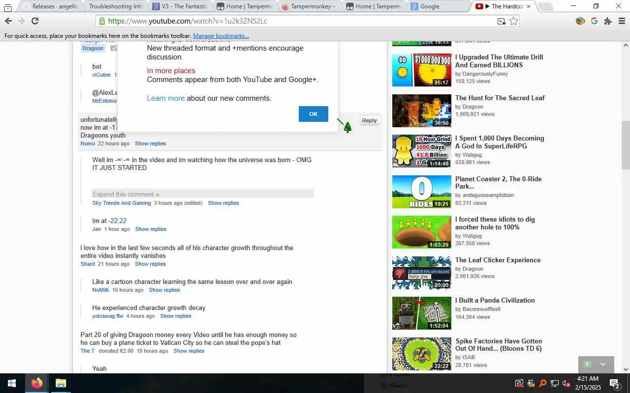Click OK on the new comments popup
Viewport: 630px width, 393px height.
[313, 114]
